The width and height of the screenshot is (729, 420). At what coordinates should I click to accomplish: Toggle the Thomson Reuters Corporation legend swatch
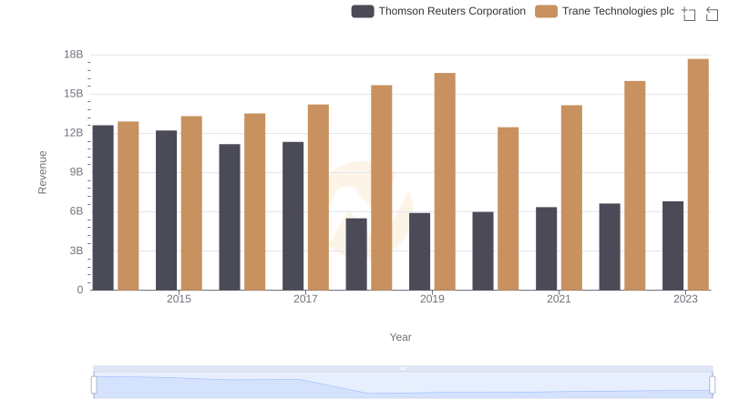[363, 11]
